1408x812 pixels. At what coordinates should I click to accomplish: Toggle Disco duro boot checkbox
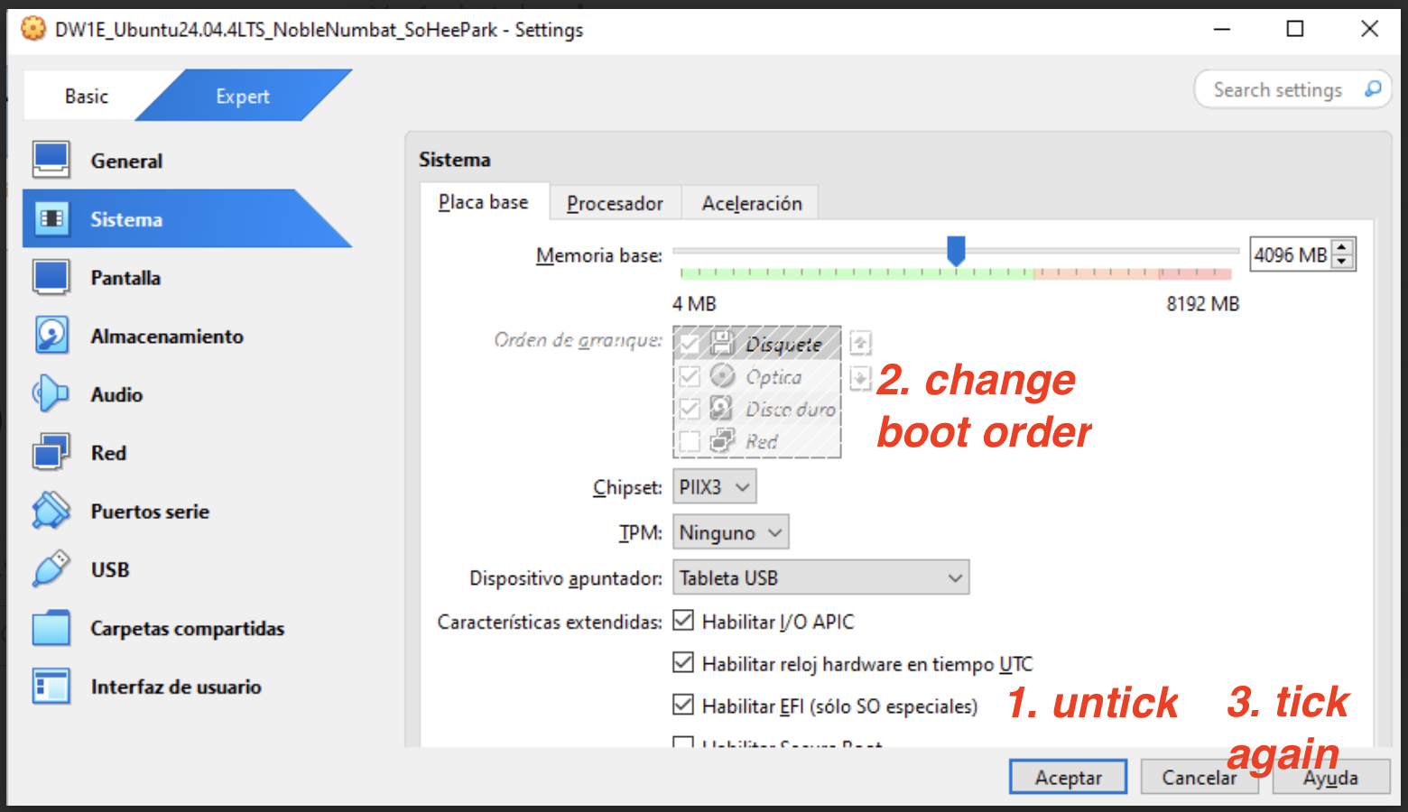pos(690,408)
